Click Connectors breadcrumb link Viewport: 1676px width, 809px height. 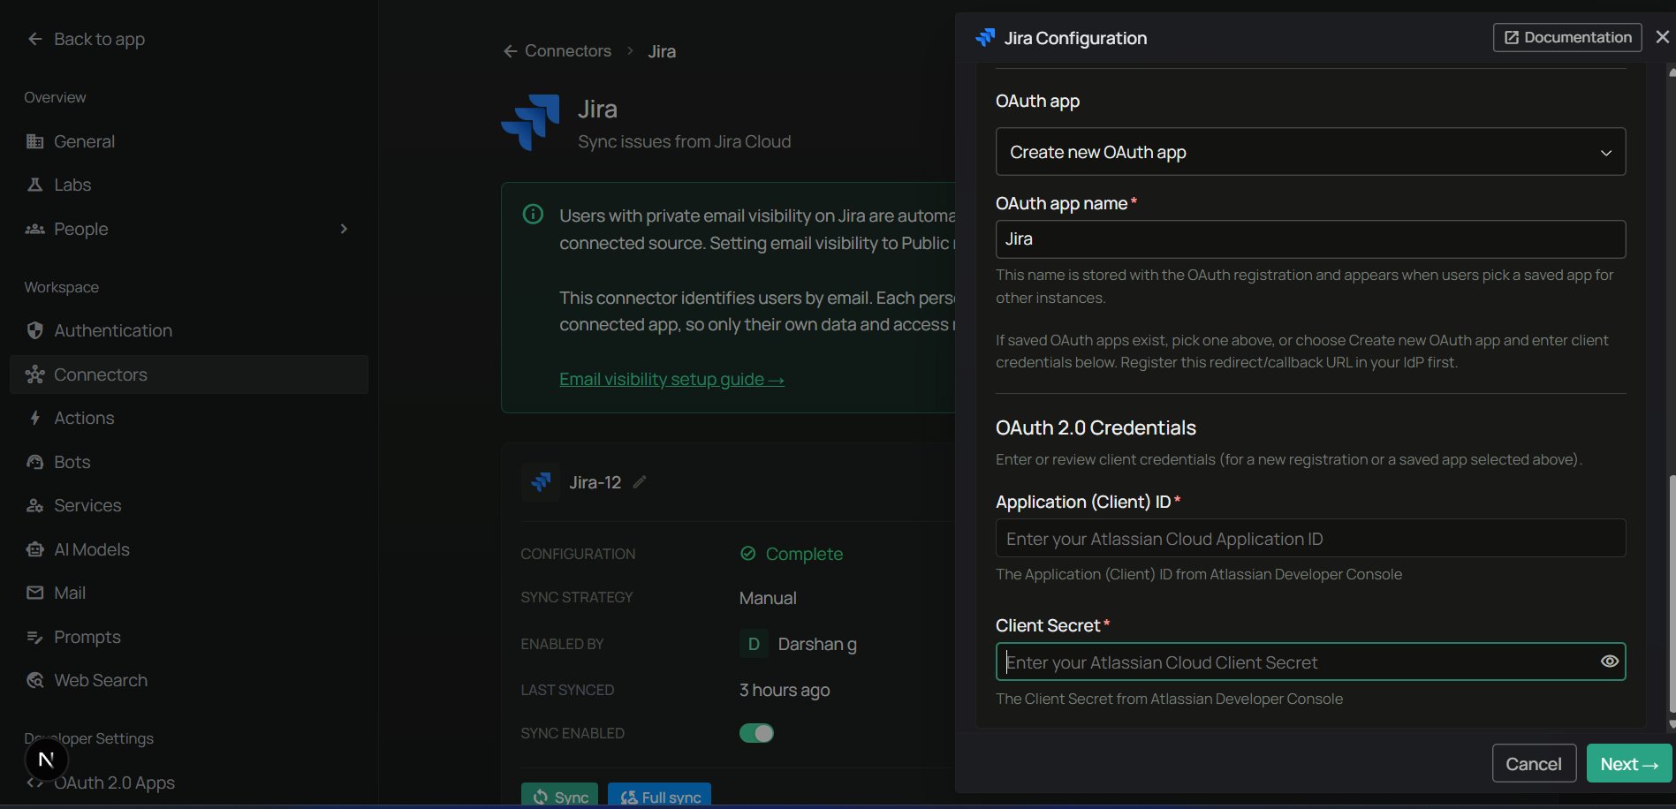568,51
